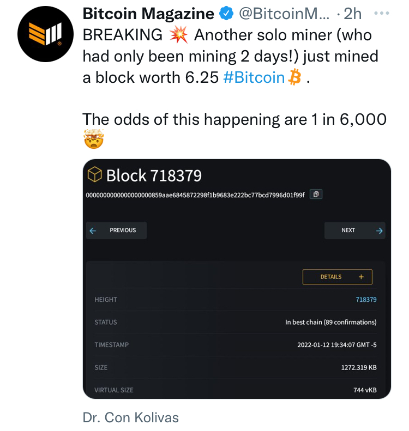Click the block cube icon
Image resolution: width=409 pixels, height=431 pixels.
95,174
